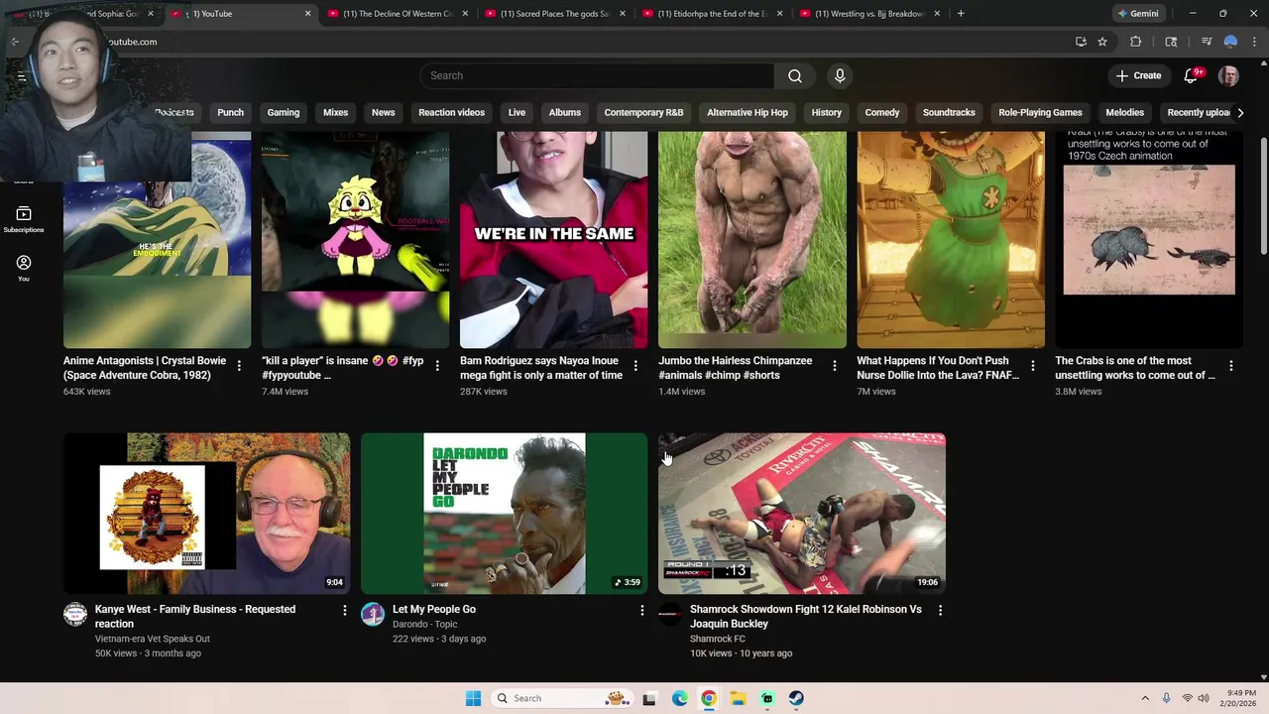The width and height of the screenshot is (1269, 714).
Task: Click the Create button
Action: click(x=1138, y=75)
